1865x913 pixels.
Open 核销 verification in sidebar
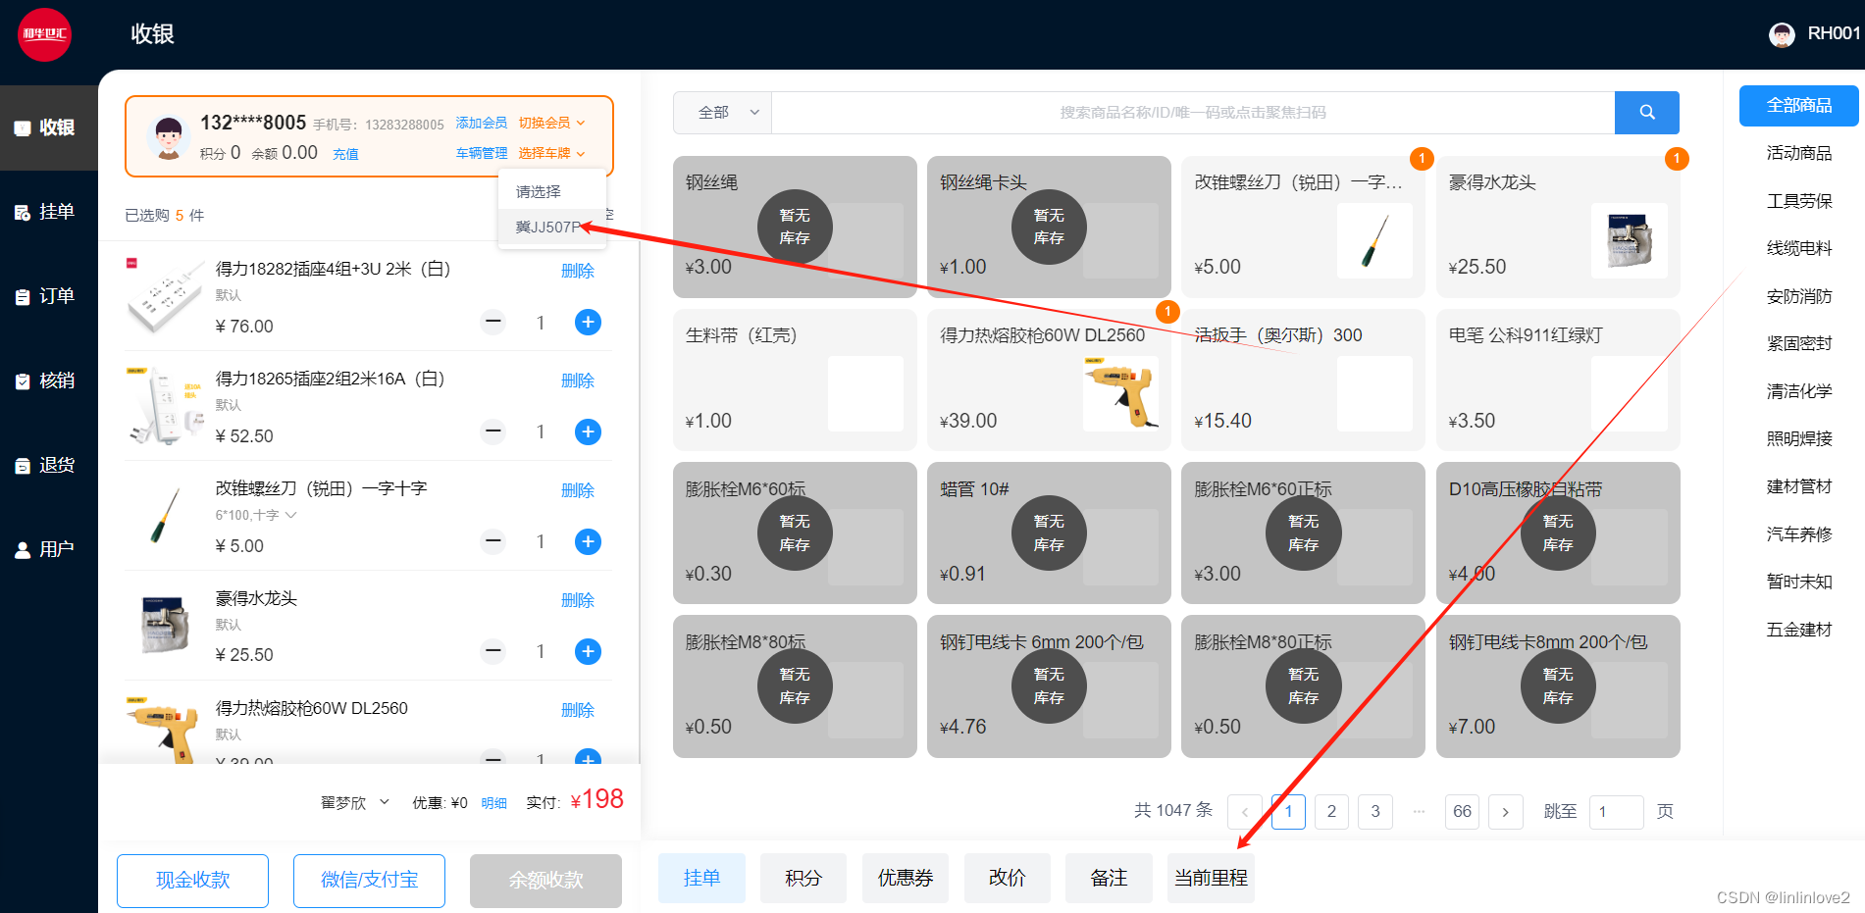(x=46, y=380)
